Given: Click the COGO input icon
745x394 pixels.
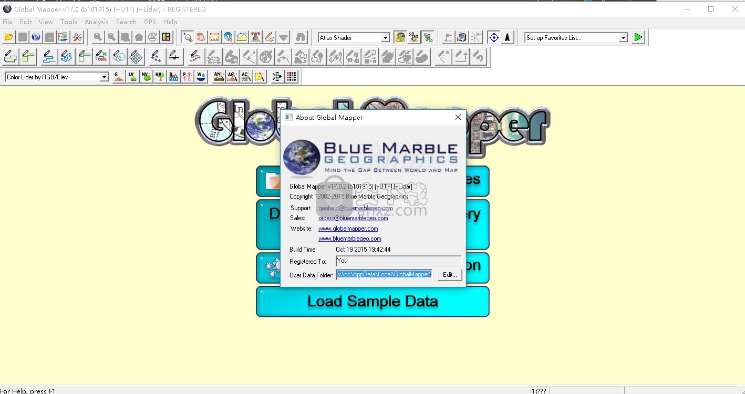Looking at the screenshot, I should click(102, 57).
